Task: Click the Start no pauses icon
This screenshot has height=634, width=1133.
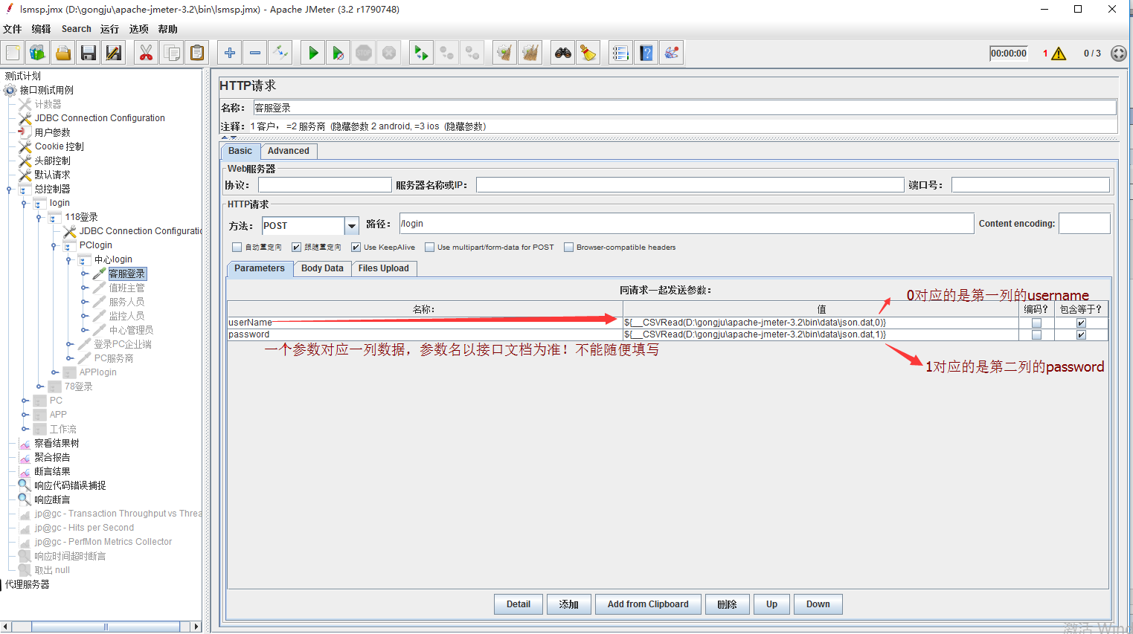Action: coord(338,53)
